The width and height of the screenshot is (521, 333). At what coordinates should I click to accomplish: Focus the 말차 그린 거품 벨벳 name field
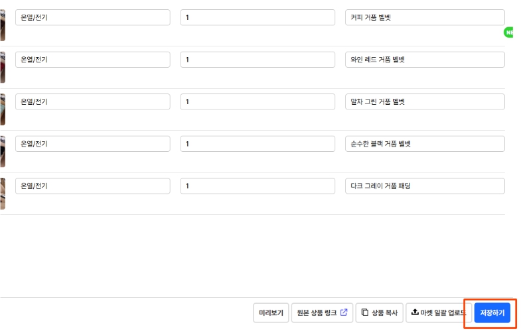[425, 101]
